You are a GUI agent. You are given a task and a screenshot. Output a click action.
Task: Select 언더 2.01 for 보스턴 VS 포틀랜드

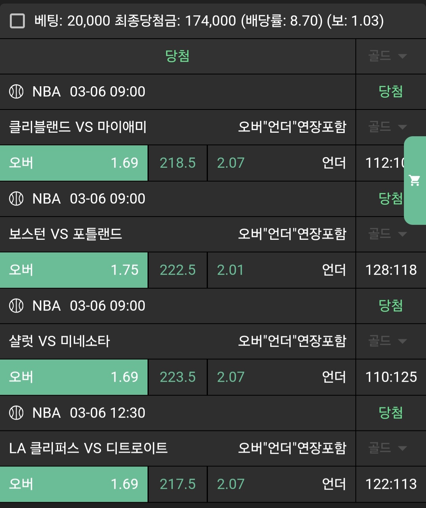tap(281, 270)
